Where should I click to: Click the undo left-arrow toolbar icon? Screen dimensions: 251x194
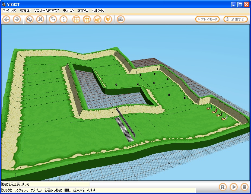coord(7,19)
